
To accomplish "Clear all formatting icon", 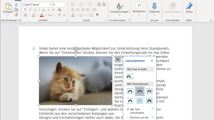I will (x=60, y=10).
